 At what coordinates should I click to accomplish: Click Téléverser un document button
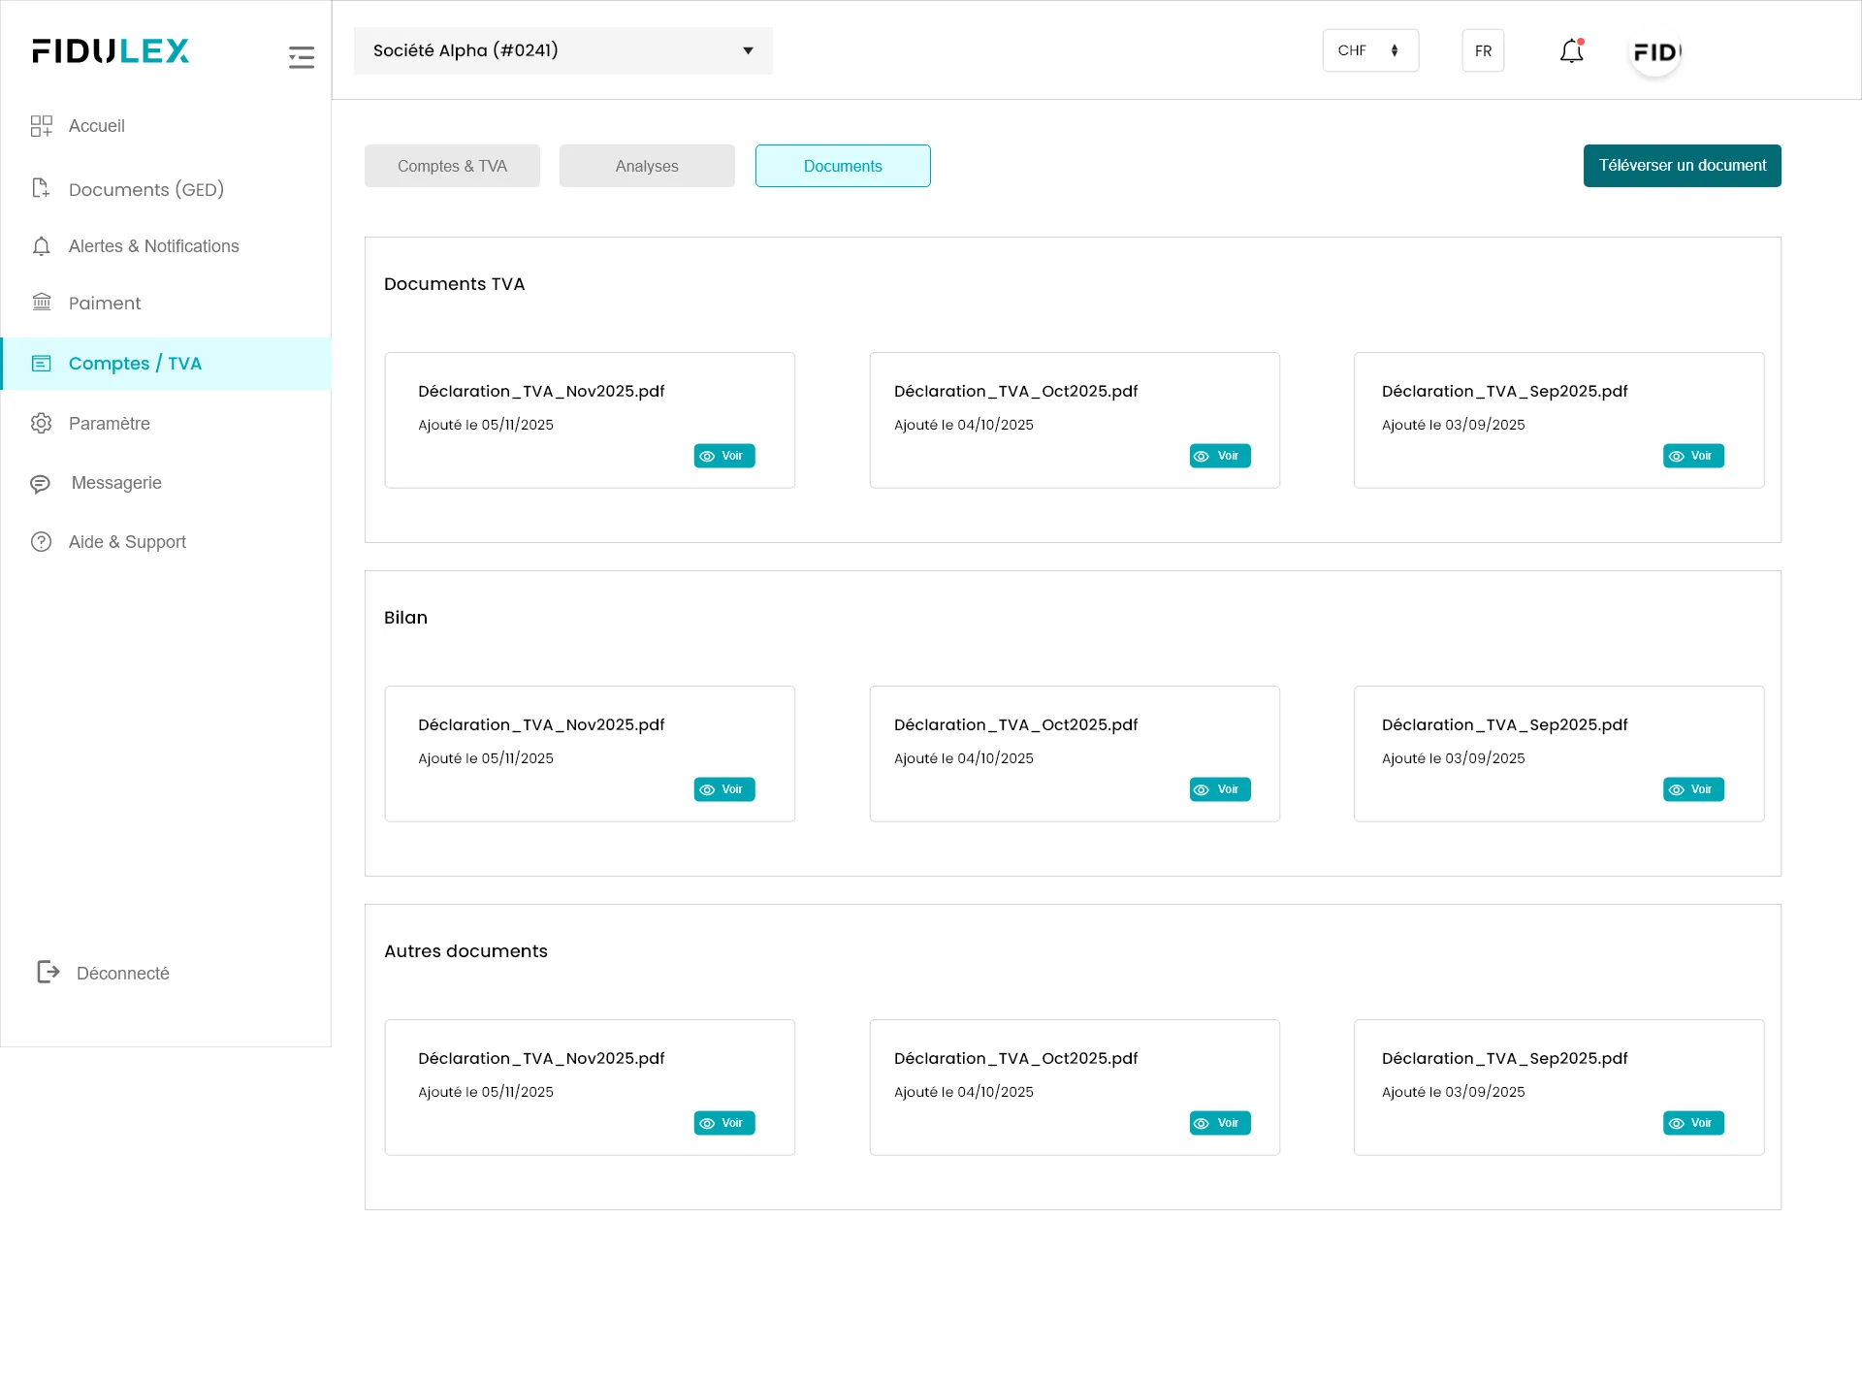point(1682,166)
